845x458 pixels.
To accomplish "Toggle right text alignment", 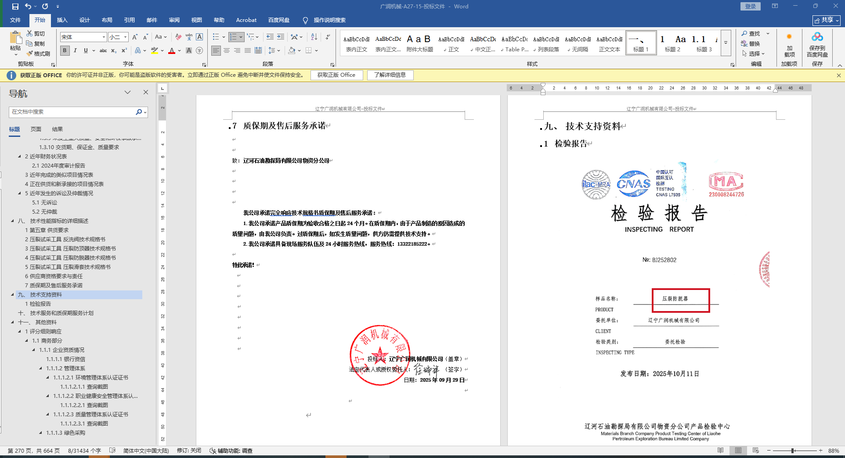I will point(237,50).
